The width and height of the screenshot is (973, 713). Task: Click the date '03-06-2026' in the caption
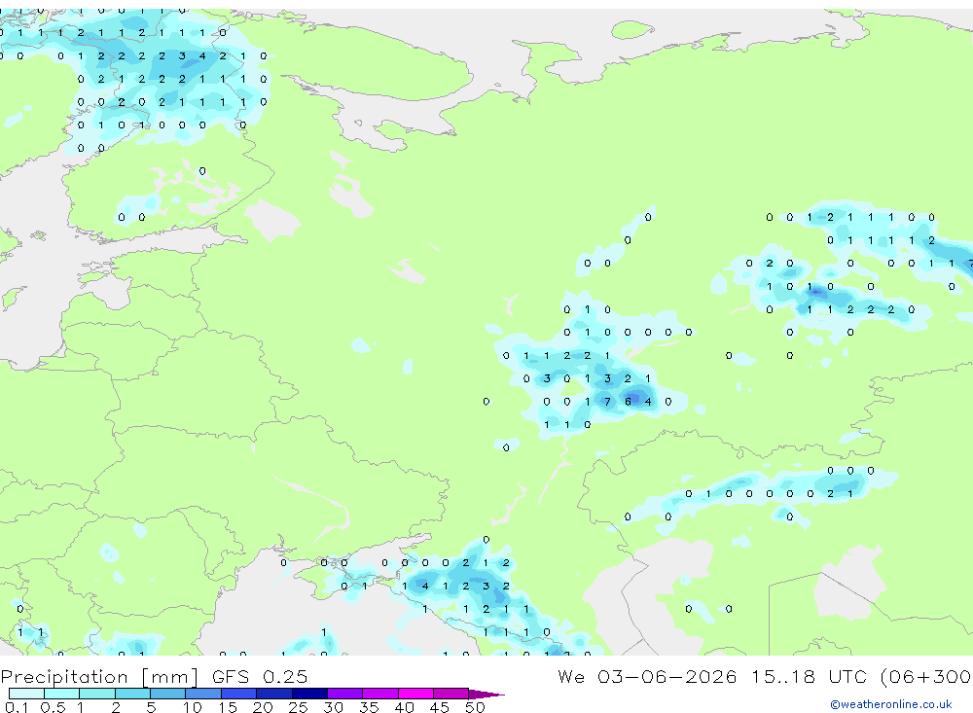(x=667, y=676)
